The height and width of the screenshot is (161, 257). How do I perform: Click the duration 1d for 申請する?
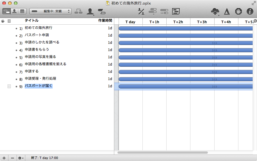pyautogui.click(x=110, y=71)
